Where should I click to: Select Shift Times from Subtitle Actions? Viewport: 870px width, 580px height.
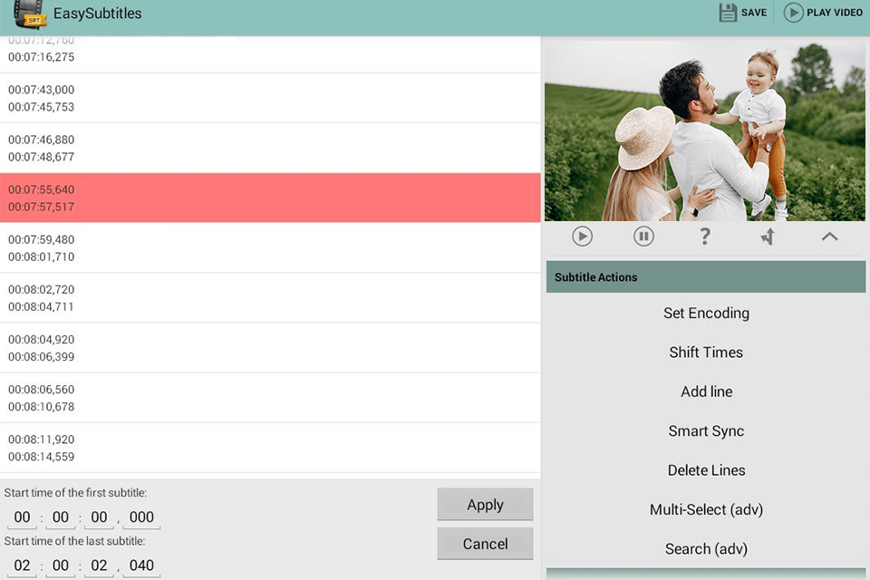click(706, 352)
